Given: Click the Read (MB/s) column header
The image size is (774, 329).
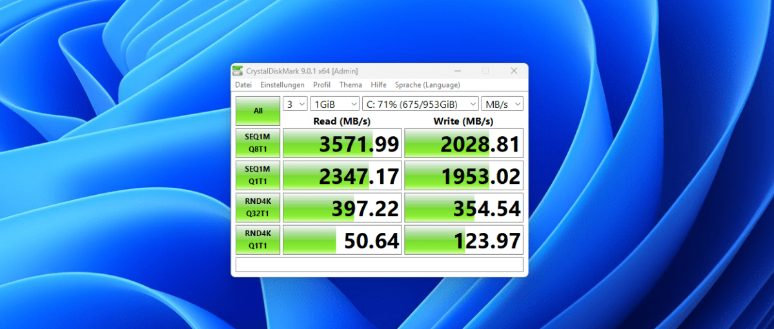Looking at the screenshot, I should click(341, 121).
